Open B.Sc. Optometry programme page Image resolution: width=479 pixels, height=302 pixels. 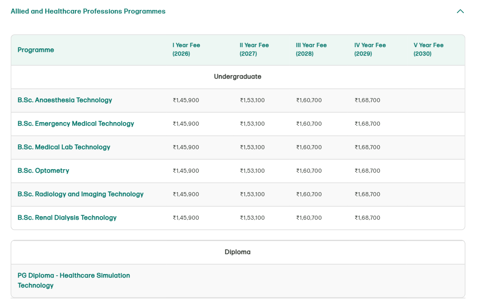coord(43,170)
